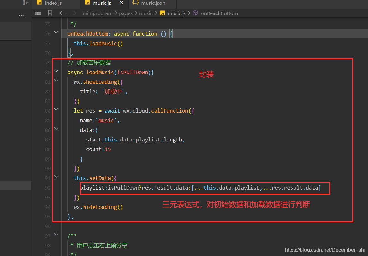Collapse the sidebar panel icon
368x256 pixels.
[x=26, y=3]
